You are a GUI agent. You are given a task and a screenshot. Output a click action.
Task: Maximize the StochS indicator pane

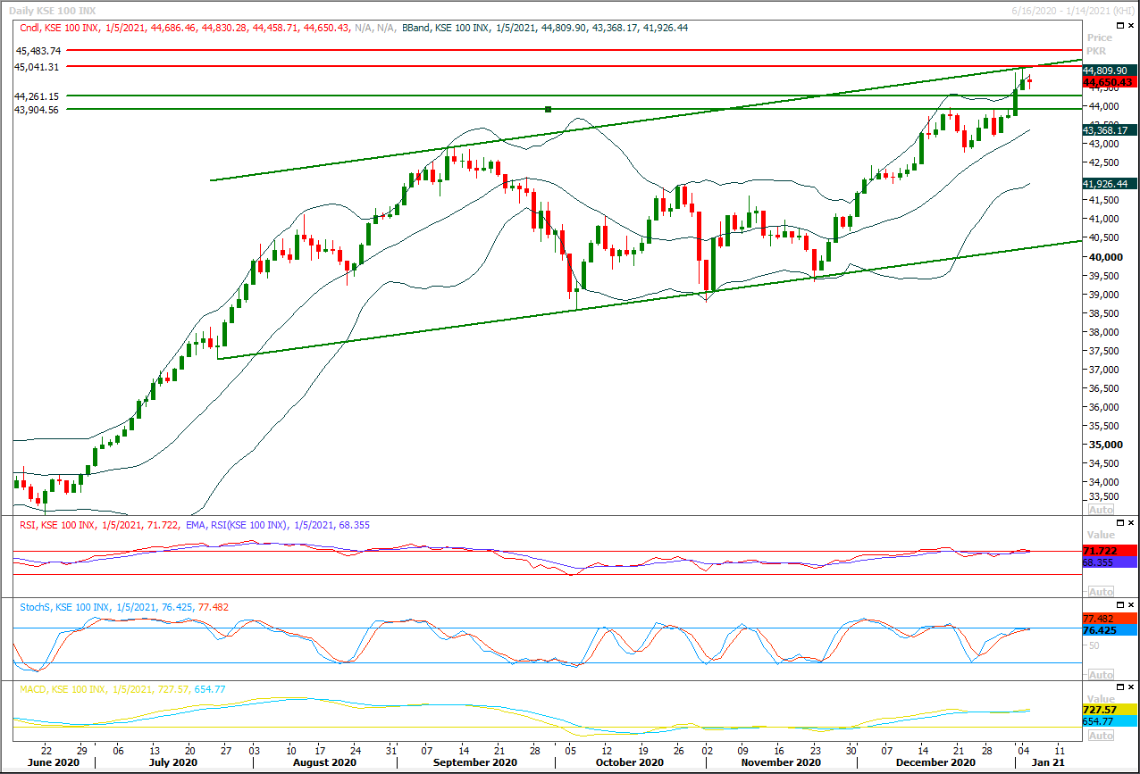point(1120,605)
